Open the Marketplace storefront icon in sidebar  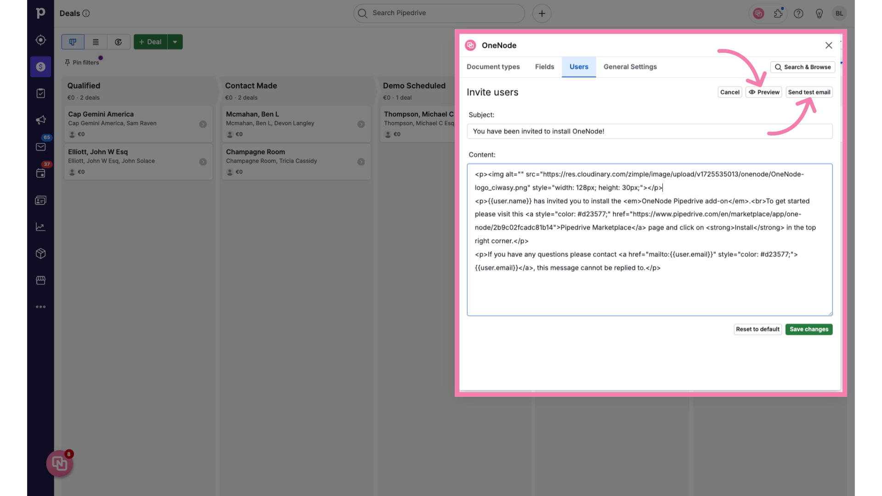40,280
